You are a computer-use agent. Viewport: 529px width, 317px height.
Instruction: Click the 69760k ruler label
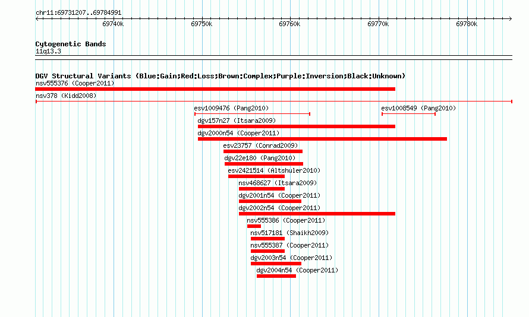coord(289,24)
